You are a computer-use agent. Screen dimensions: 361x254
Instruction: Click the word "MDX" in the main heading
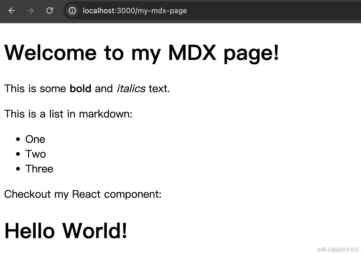(x=192, y=53)
